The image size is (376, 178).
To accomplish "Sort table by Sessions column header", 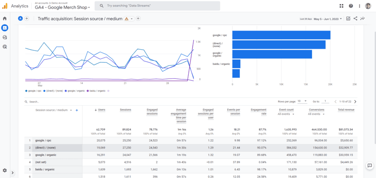I will coord(125,110).
